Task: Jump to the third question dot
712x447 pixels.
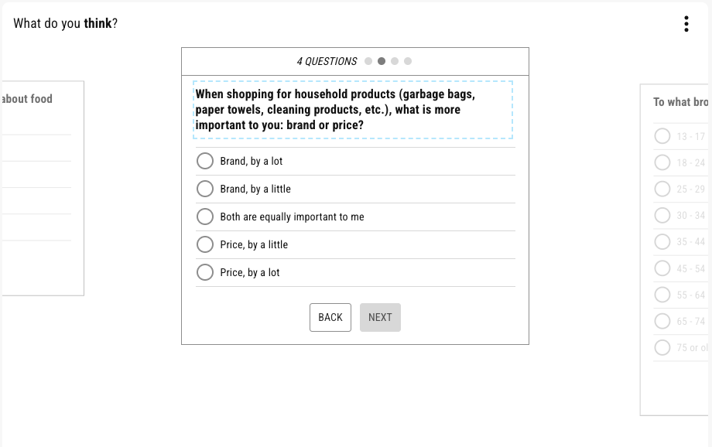Action: [395, 62]
